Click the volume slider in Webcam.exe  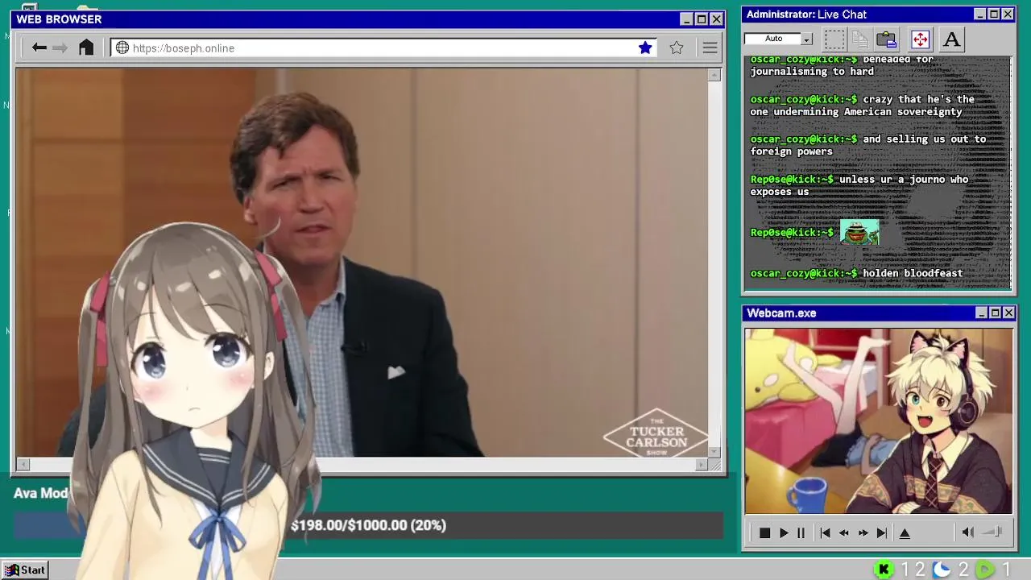[x=992, y=532]
